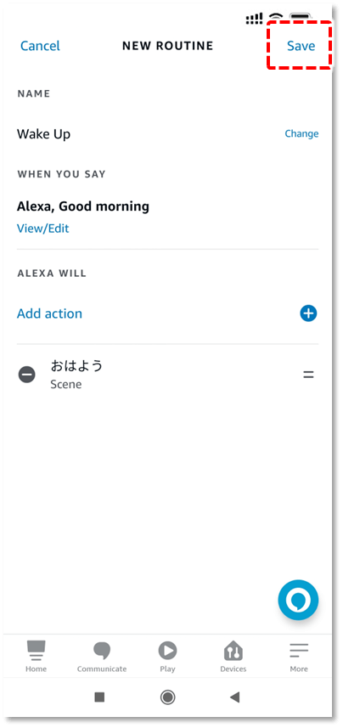The height and width of the screenshot is (728, 343).
Task: Change the Wake Up routine name
Action: pos(301,133)
